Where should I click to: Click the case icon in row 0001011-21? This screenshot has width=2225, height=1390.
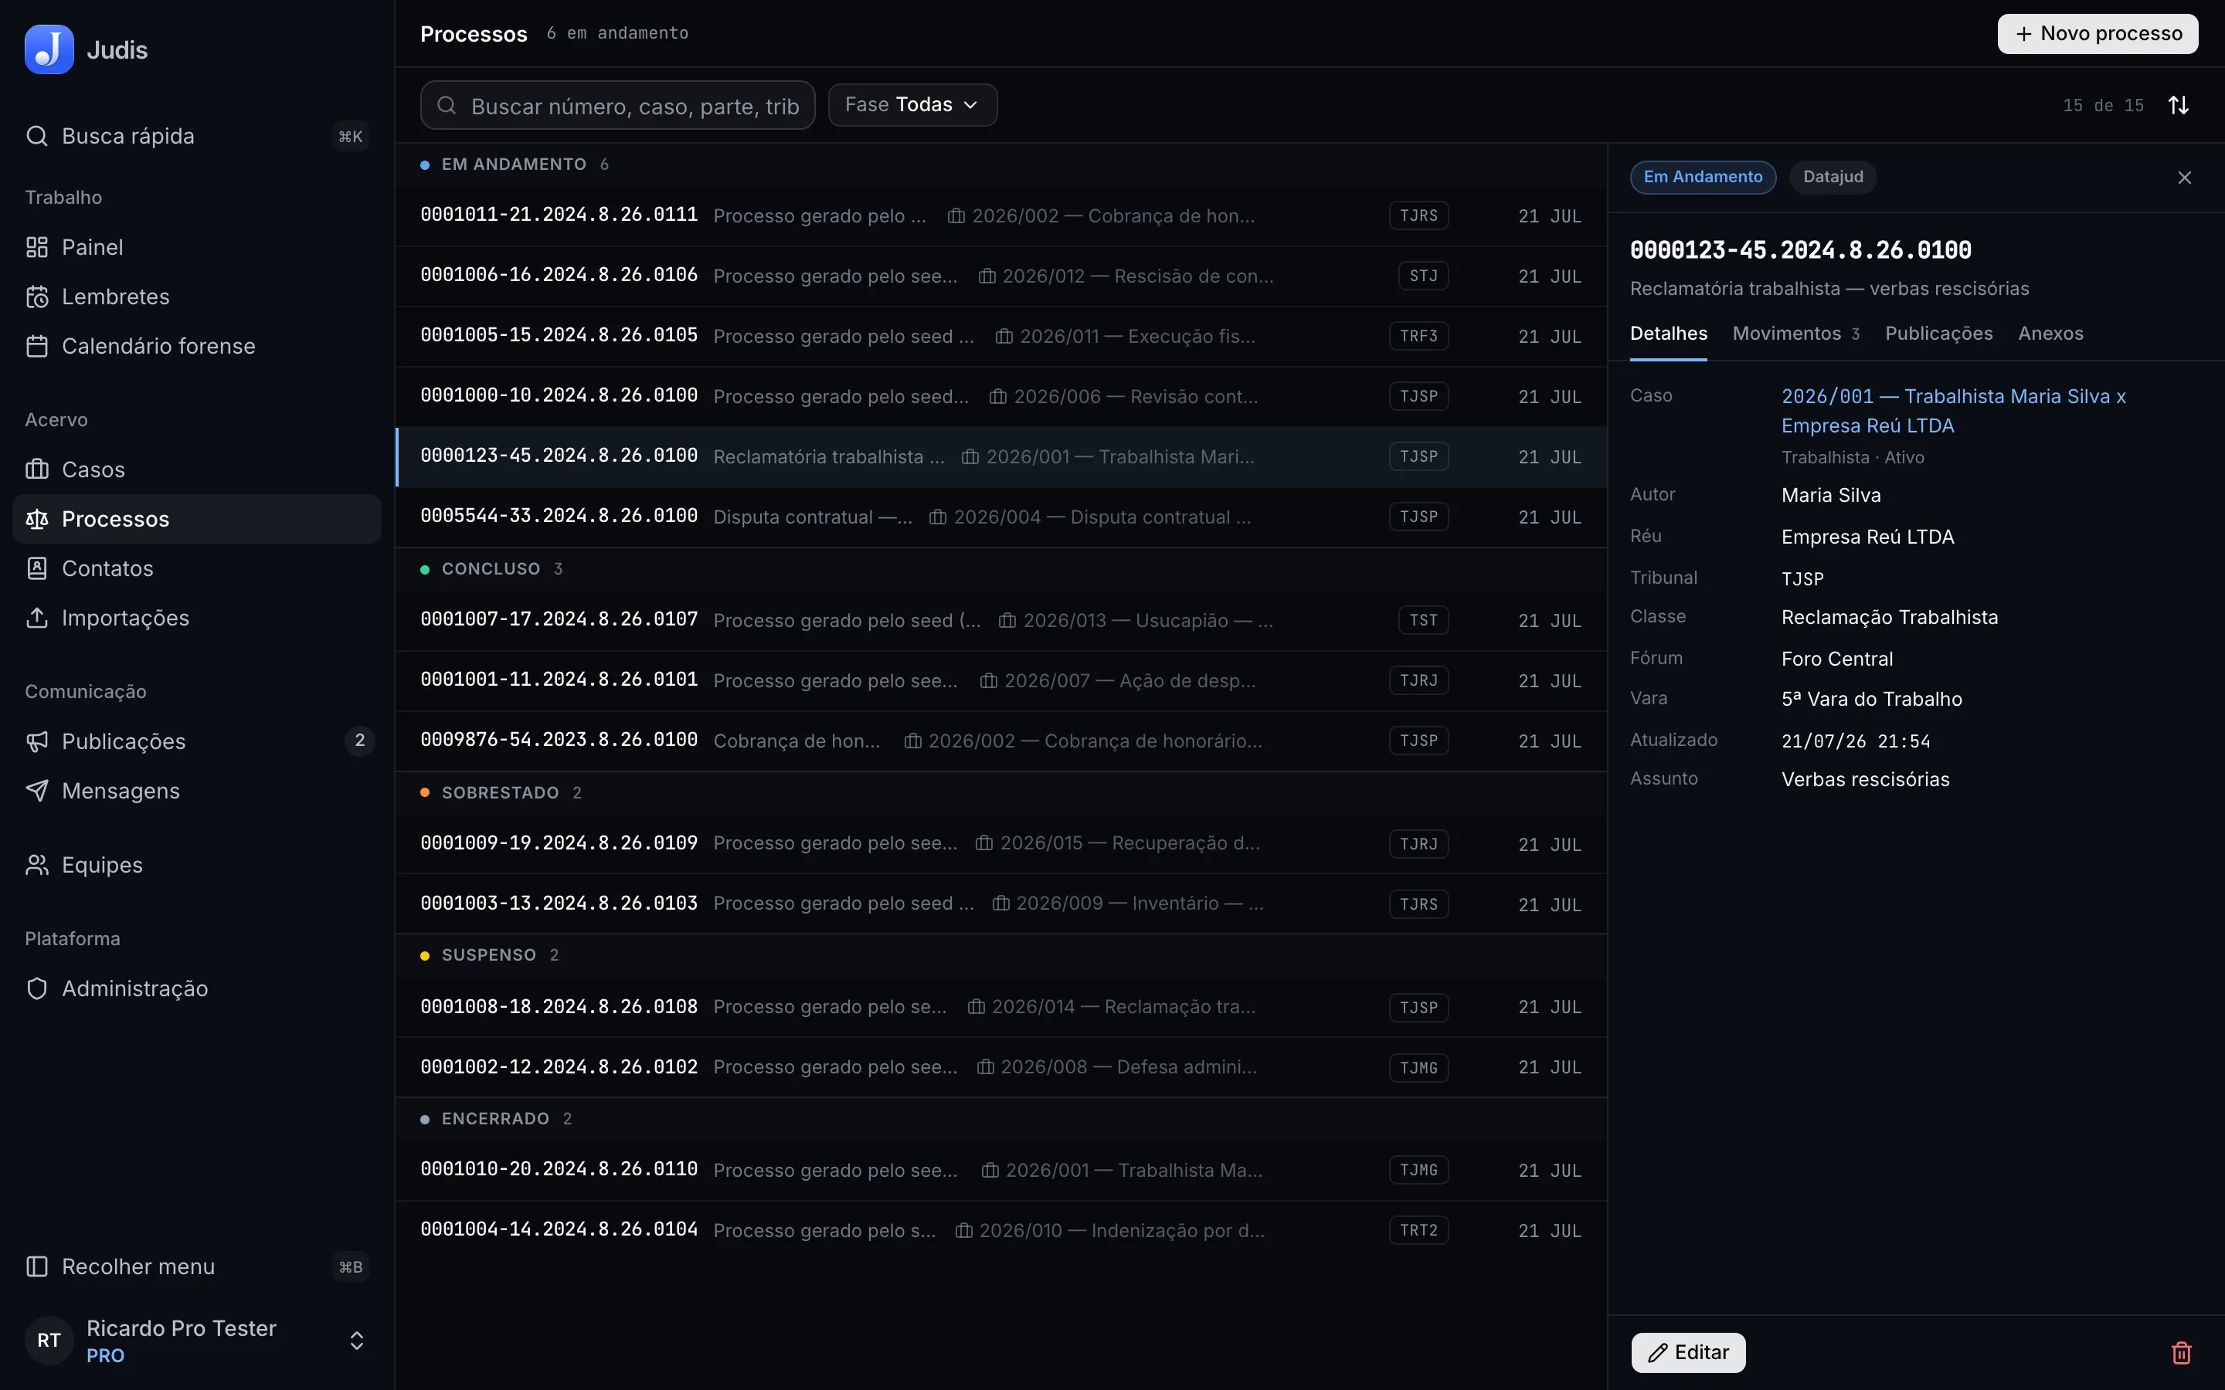click(956, 216)
